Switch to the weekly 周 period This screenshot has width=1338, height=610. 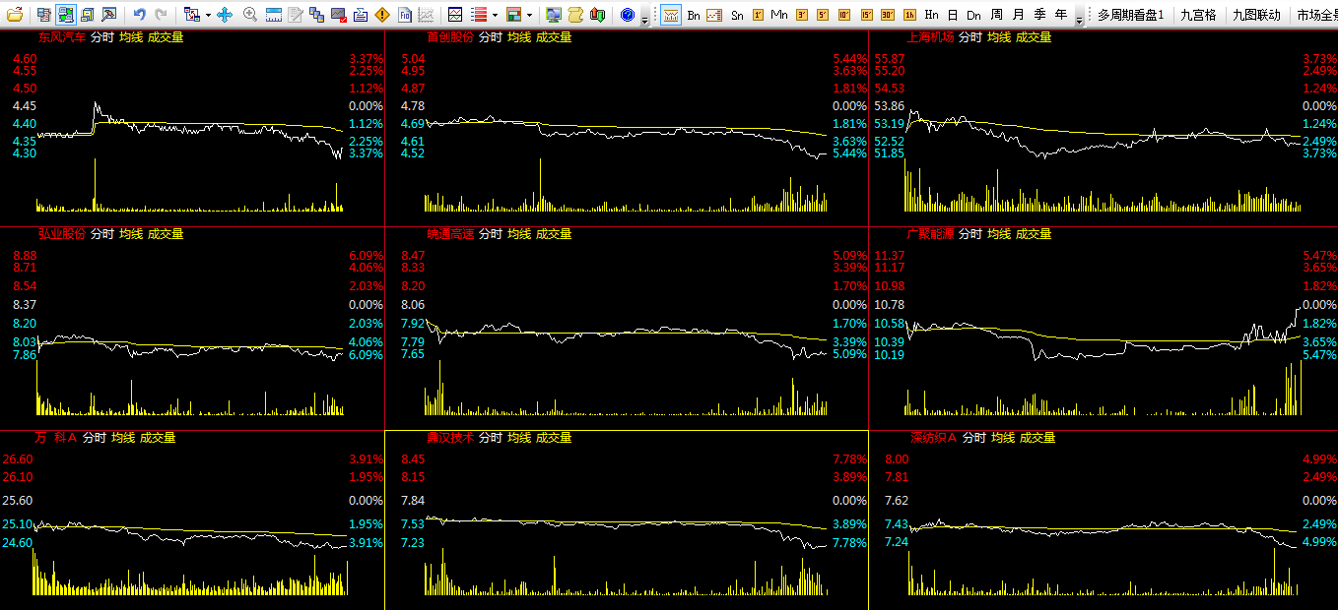(996, 15)
